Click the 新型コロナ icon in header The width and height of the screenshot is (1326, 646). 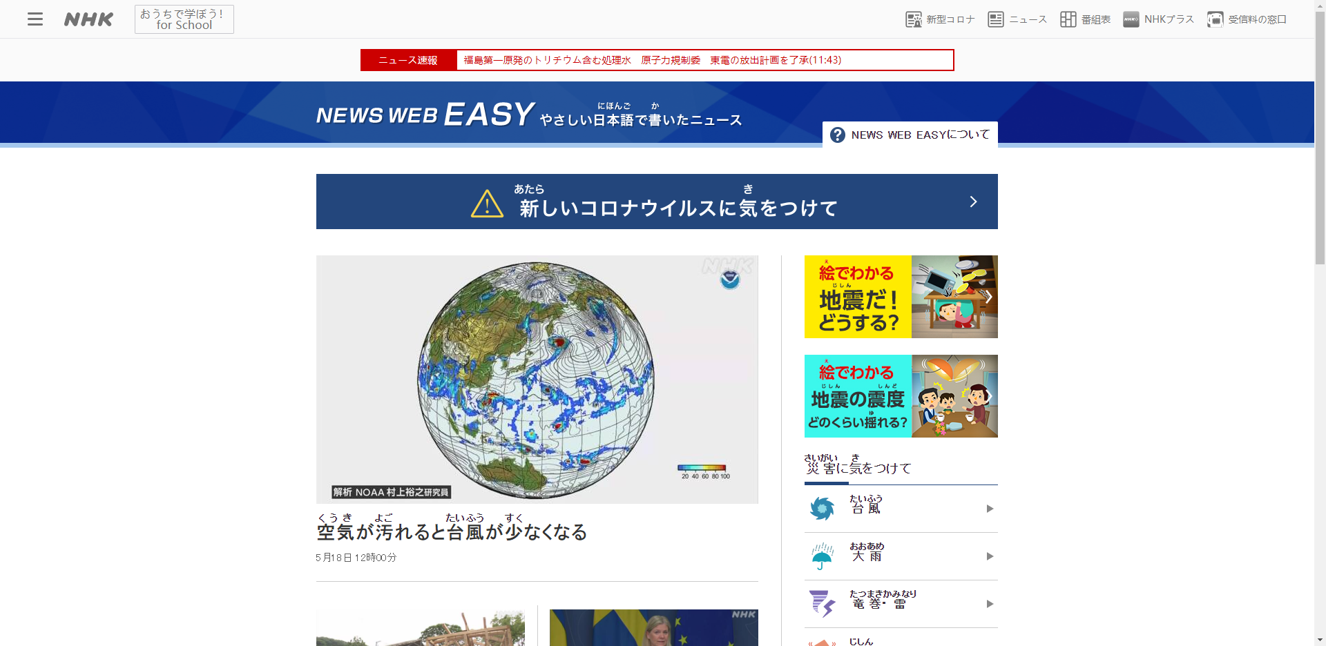click(x=914, y=19)
